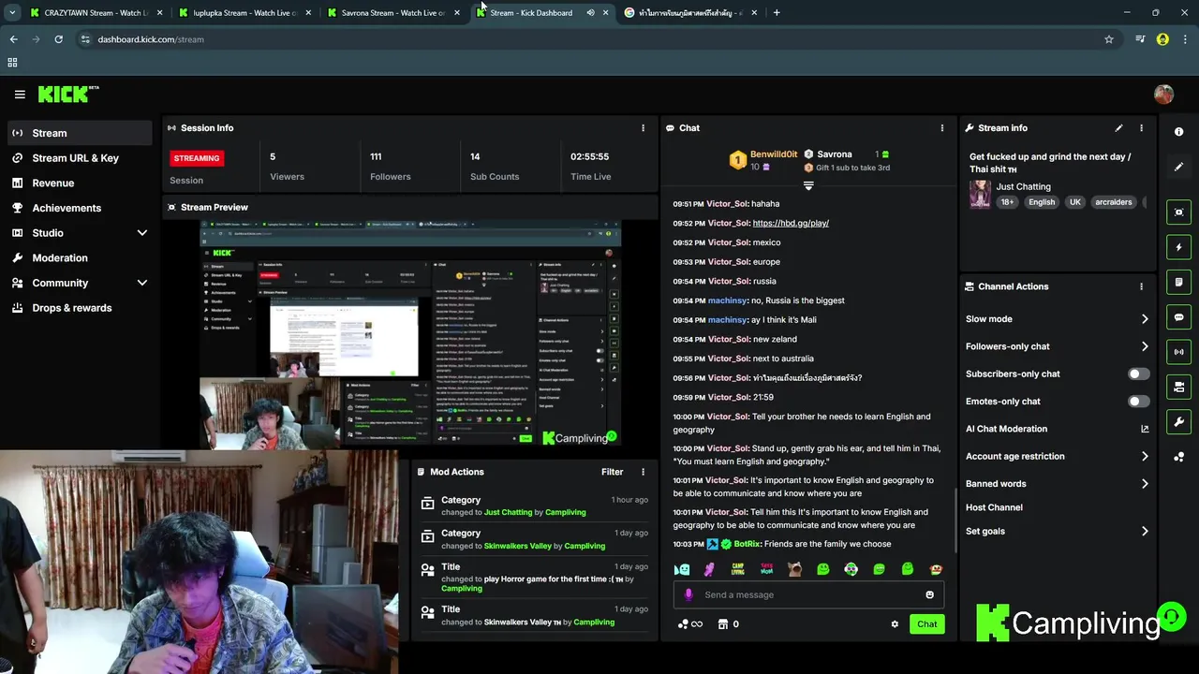Click the microphone icon in message box
The height and width of the screenshot is (674, 1199).
(x=688, y=594)
